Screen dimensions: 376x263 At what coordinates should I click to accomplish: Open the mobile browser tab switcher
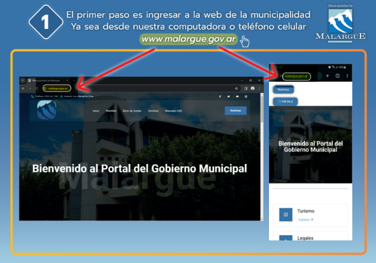click(337, 76)
